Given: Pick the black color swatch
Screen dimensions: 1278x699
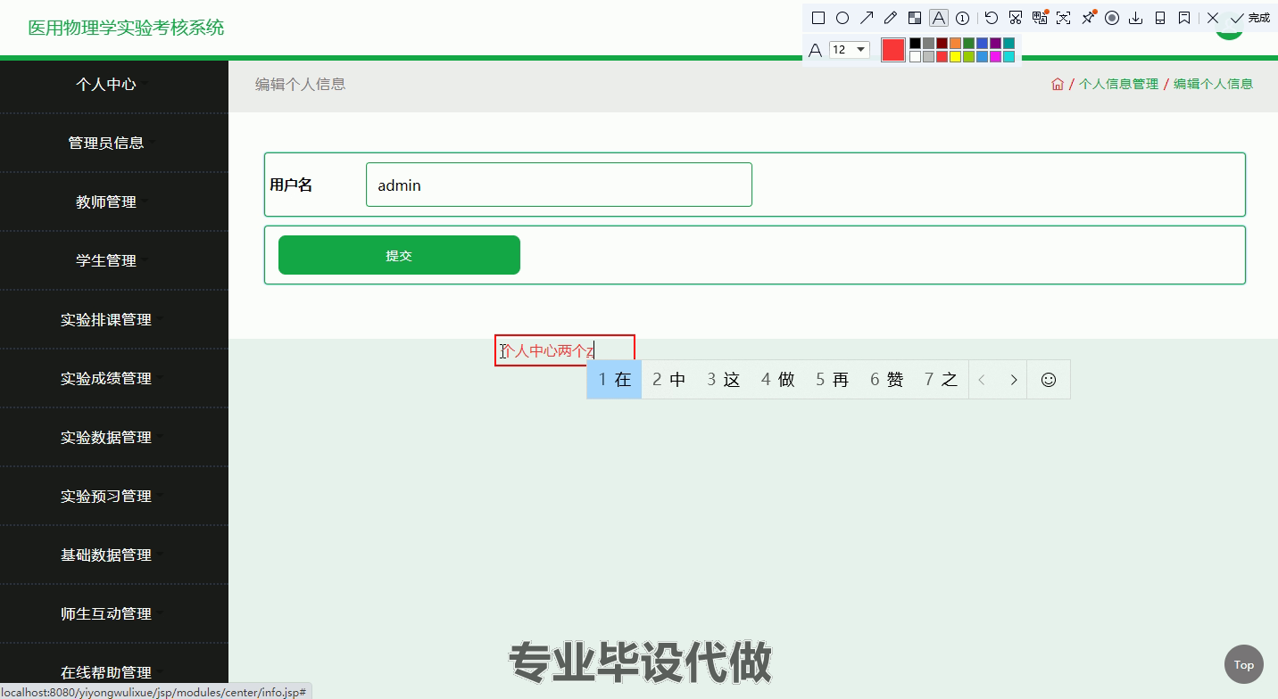Looking at the screenshot, I should pyautogui.click(x=915, y=43).
